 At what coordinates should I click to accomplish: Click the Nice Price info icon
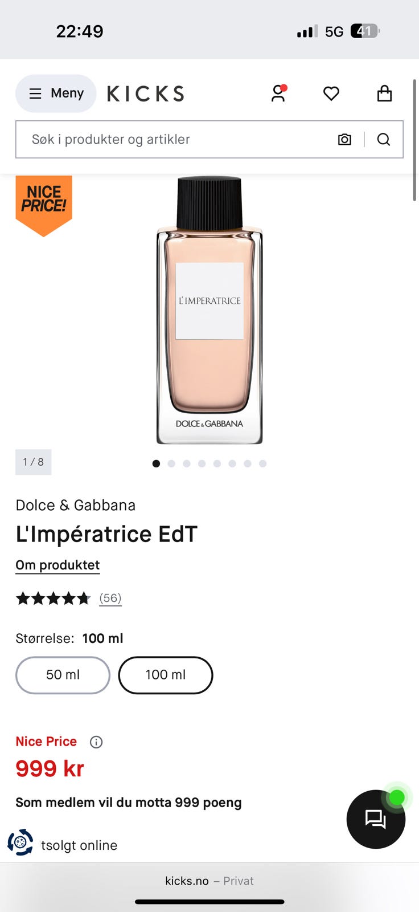96,742
